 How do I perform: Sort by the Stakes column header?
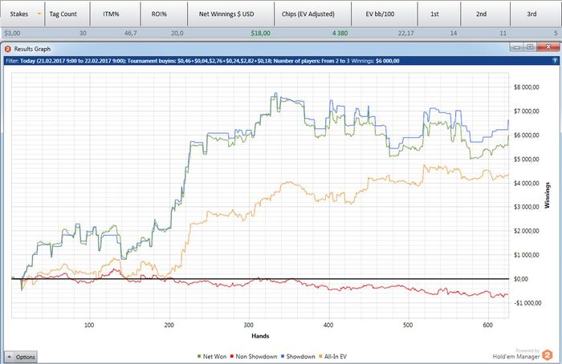(x=22, y=14)
